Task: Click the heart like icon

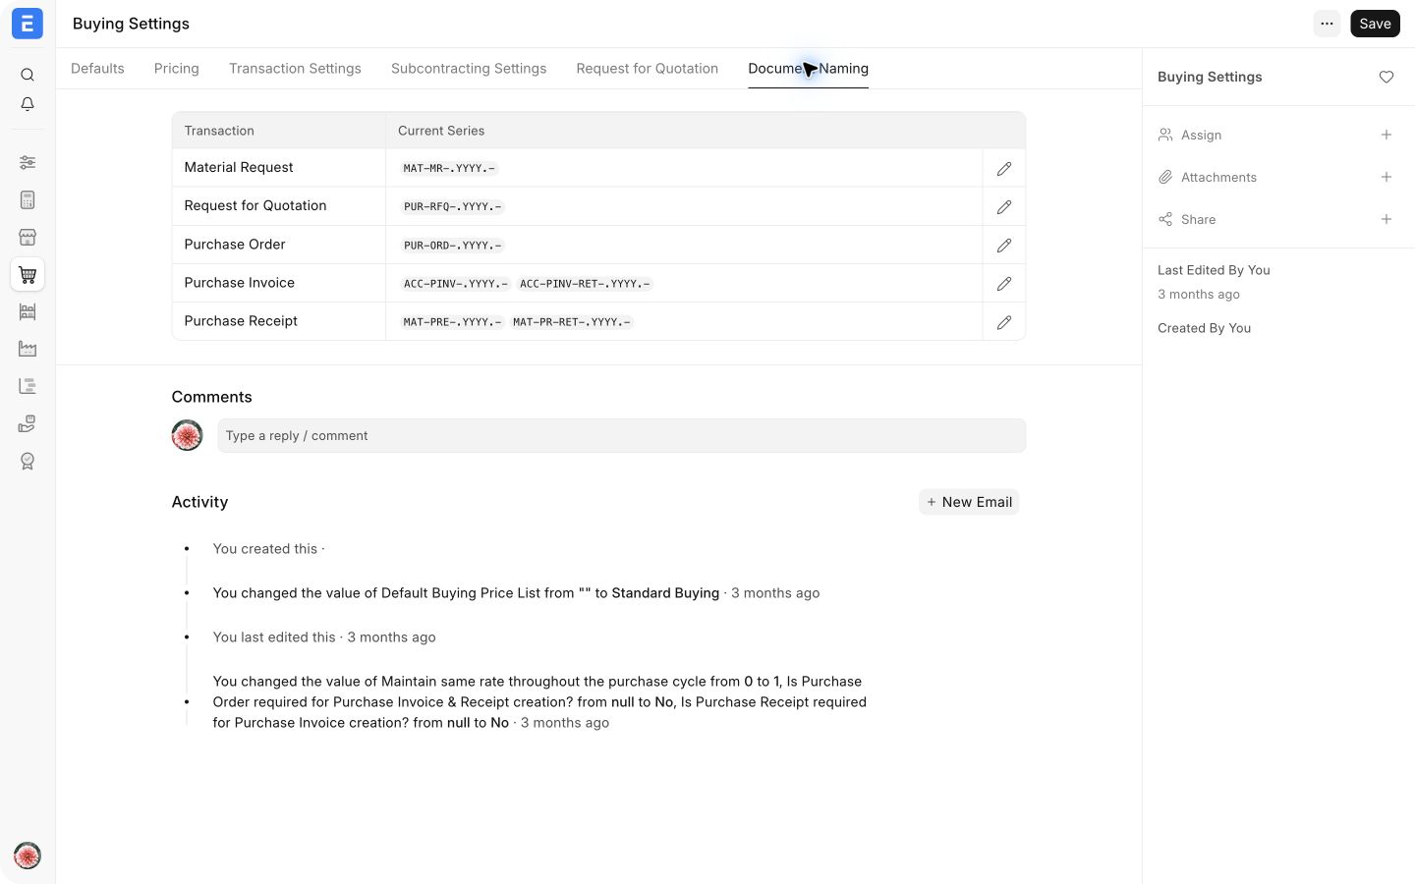Action: [x=1387, y=77]
